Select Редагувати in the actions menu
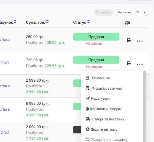This screenshot has height=142, width=154. (x=101, y=99)
